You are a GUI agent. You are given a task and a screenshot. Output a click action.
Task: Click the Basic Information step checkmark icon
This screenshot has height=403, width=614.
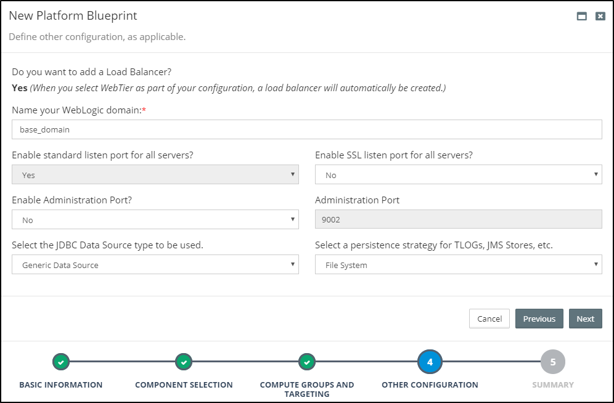click(60, 362)
